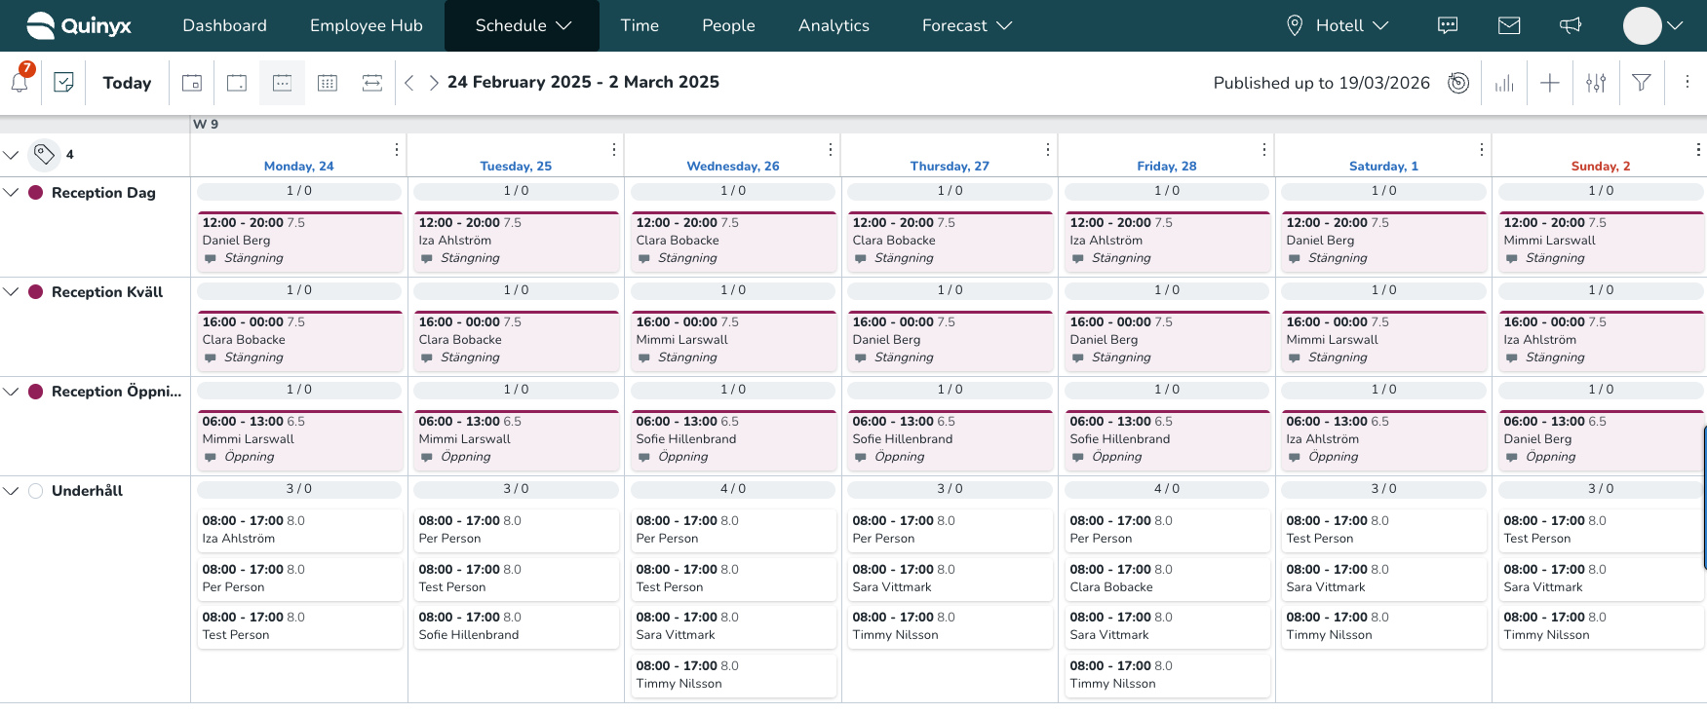Go to the next week arrow
The width and height of the screenshot is (1707, 714).
click(433, 83)
